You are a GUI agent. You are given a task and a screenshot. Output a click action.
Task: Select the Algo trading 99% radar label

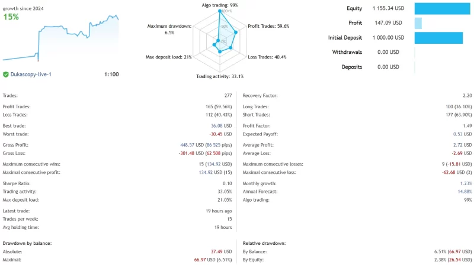tap(220, 5)
